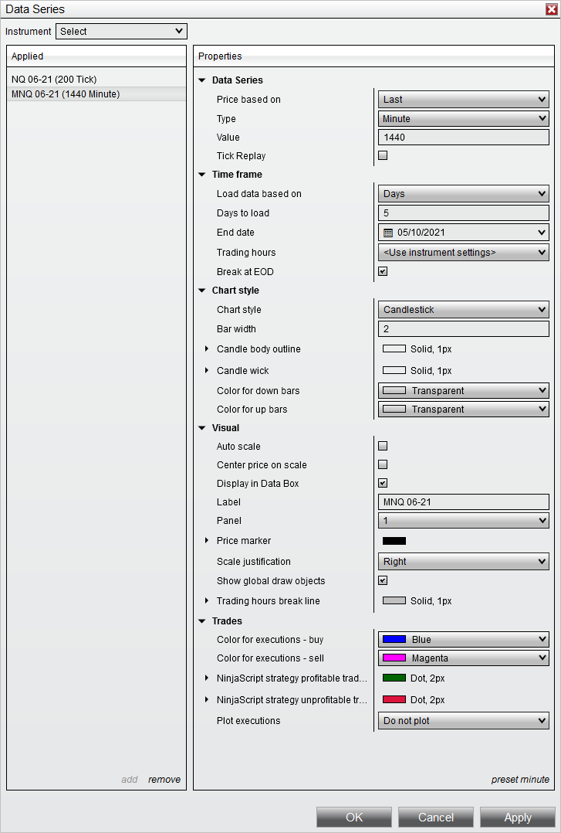
Task: Click the remove link
Action: coord(164,780)
